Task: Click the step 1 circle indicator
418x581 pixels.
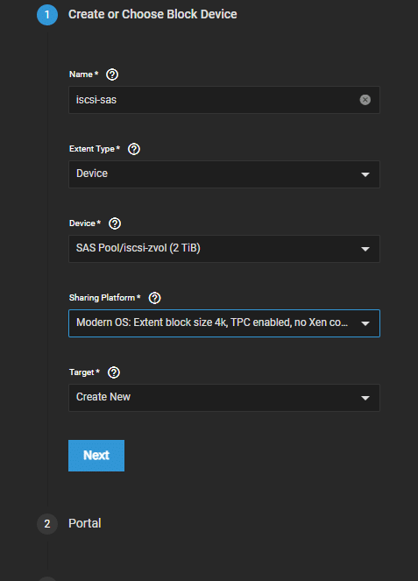Action: tap(47, 15)
